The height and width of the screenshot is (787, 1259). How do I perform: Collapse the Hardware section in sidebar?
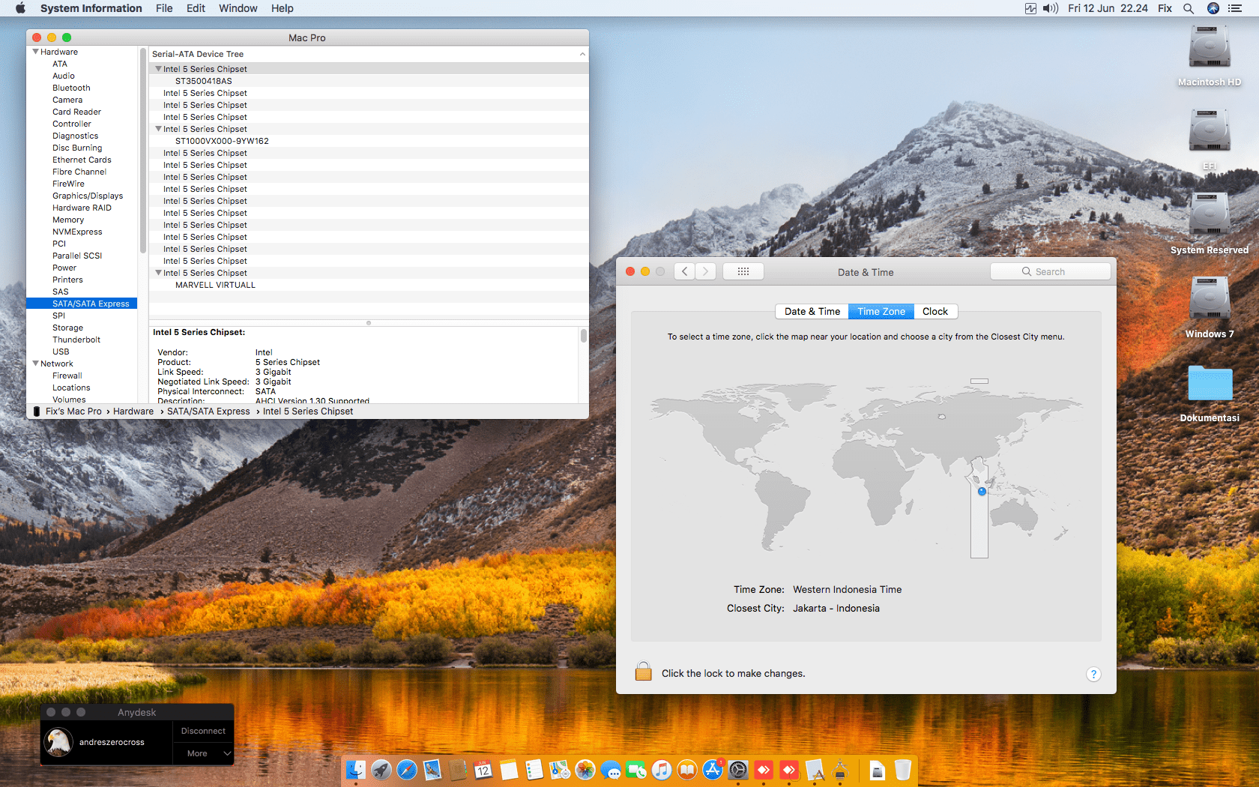pos(35,52)
